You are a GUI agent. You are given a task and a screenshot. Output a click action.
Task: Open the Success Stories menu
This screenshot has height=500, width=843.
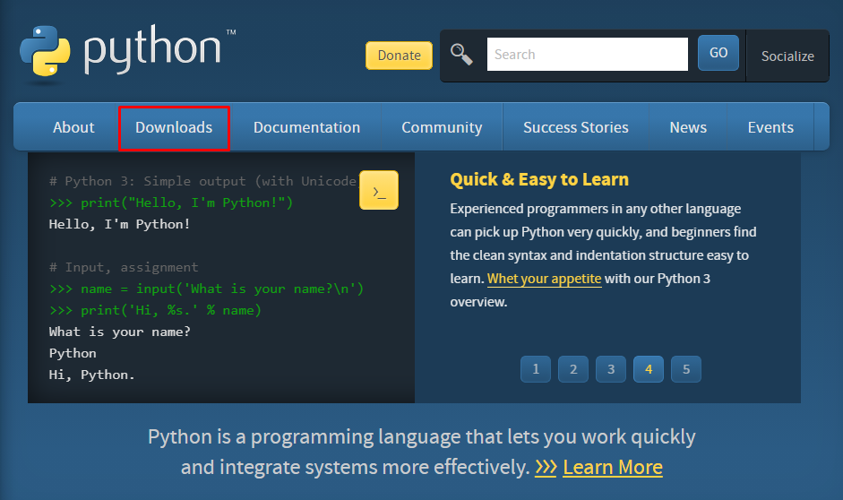point(576,127)
